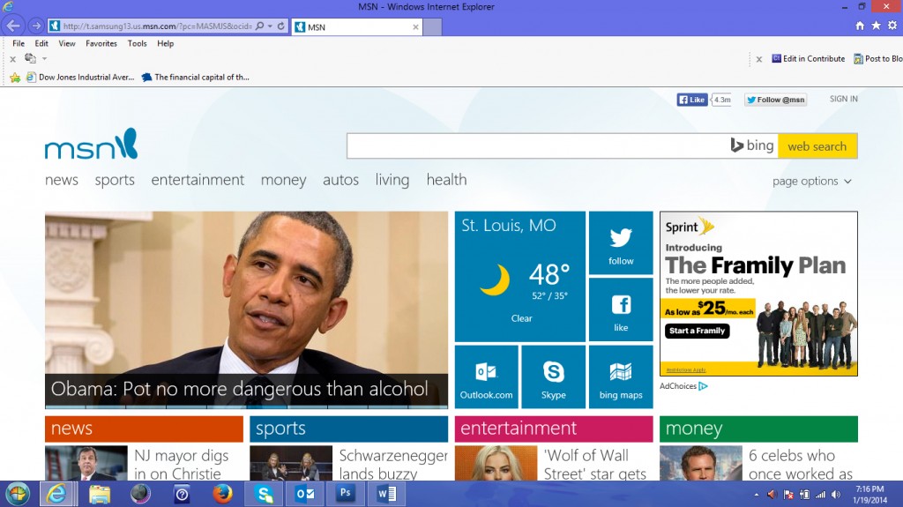Go to the autos navigation link
This screenshot has width=903, height=507.
340,180
